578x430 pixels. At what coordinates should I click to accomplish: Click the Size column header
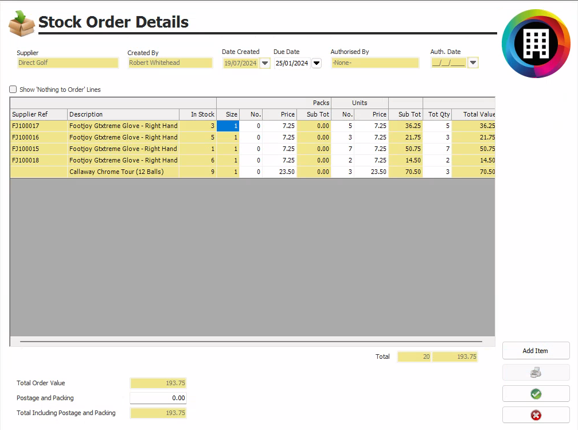[x=228, y=114]
